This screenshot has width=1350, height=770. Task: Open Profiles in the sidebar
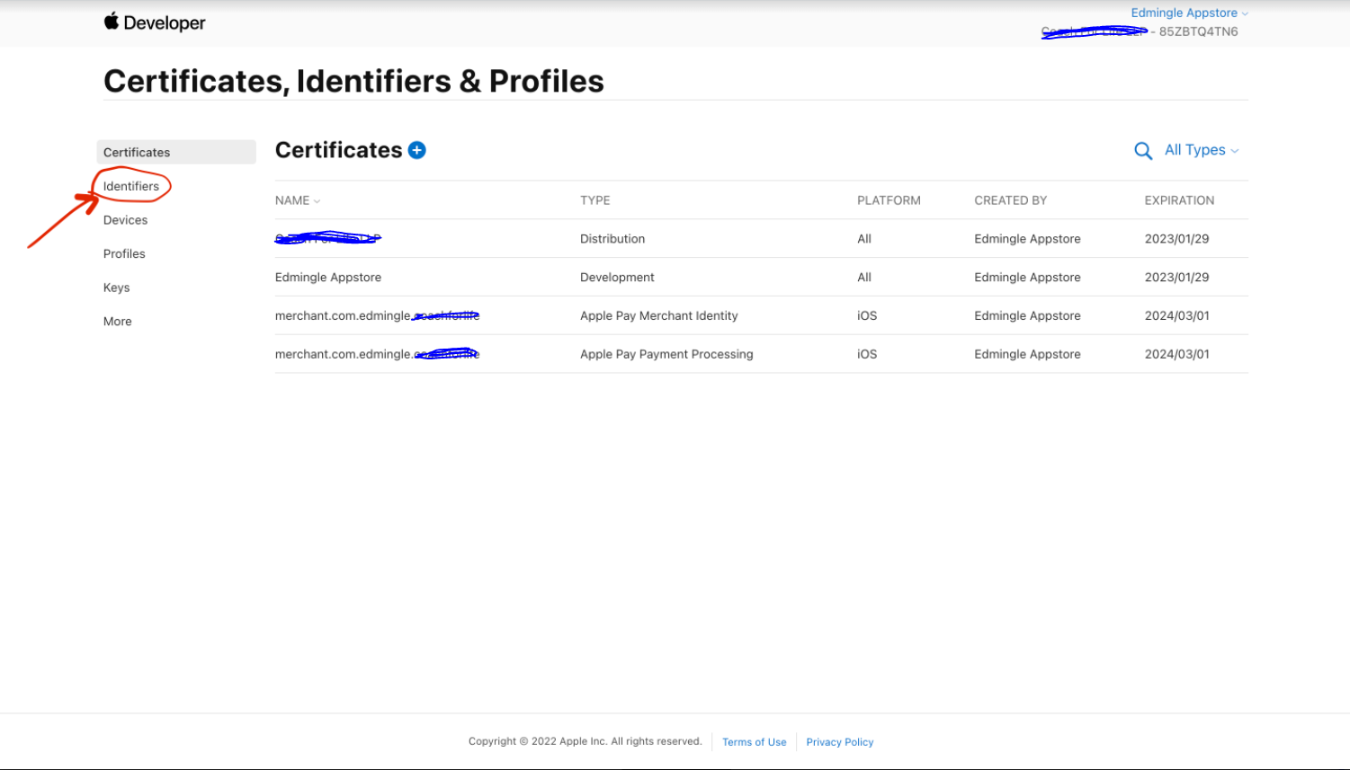point(124,254)
